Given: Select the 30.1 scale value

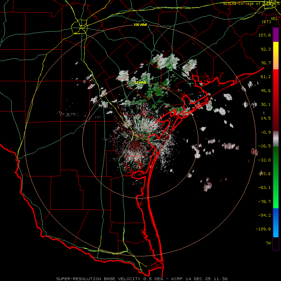Looking at the screenshot, I should 266,105.
